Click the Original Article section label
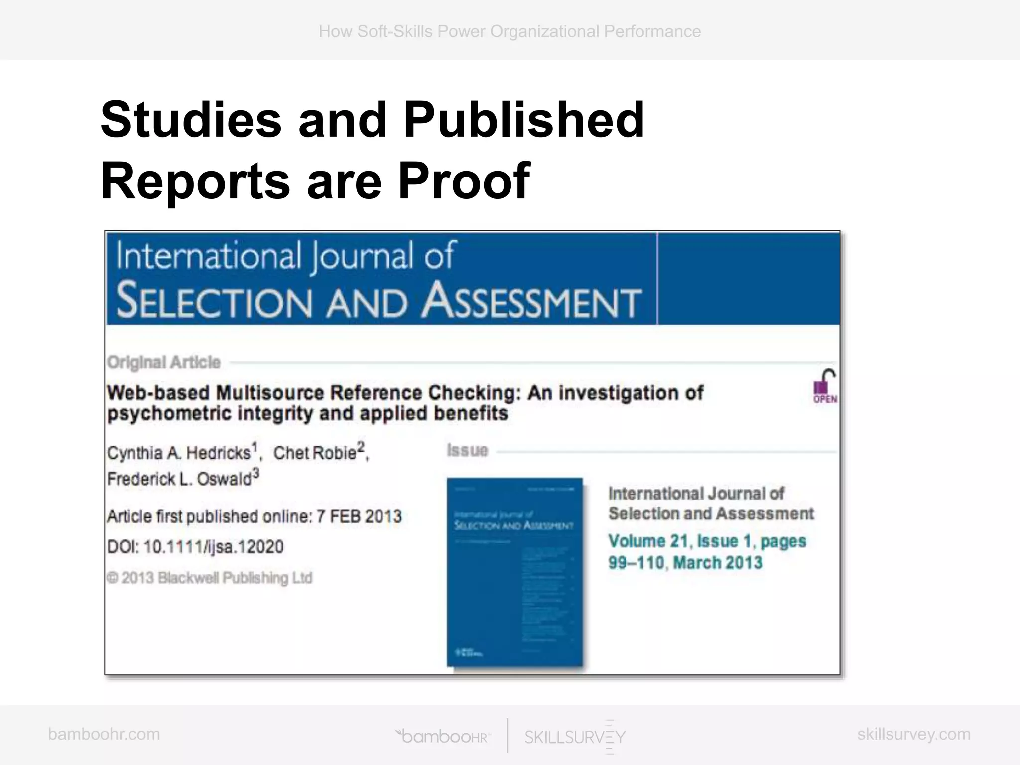This screenshot has height=765, width=1020. point(164,362)
